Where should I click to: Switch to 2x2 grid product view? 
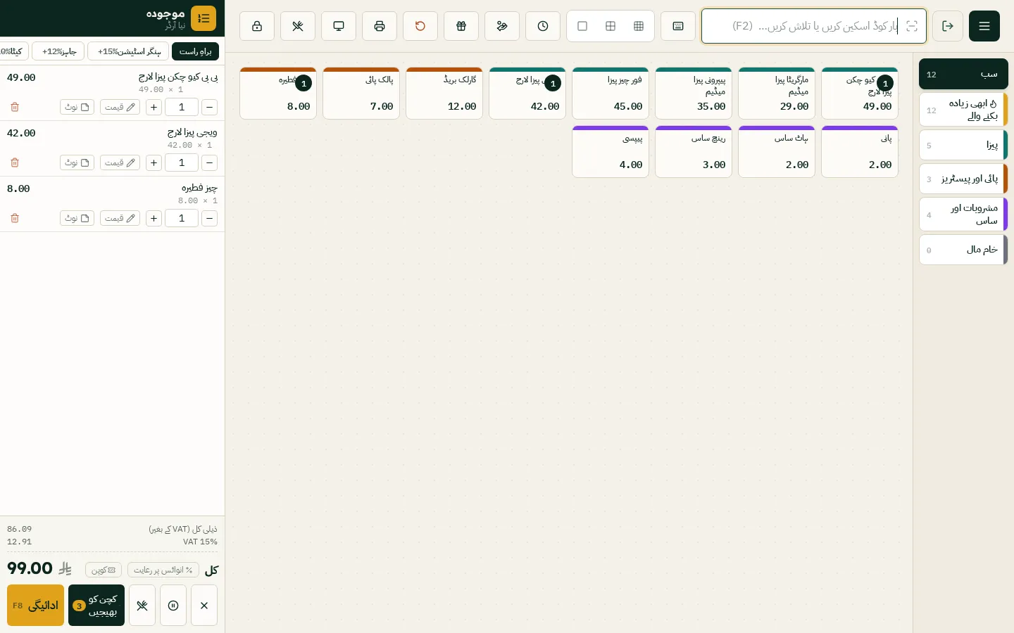click(x=611, y=26)
